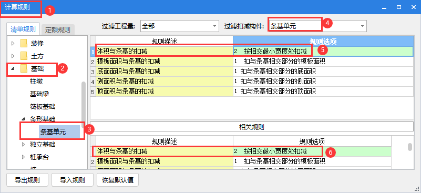Expand the 独立基础 tree node
Screen dimensions: 421x193
[23, 145]
